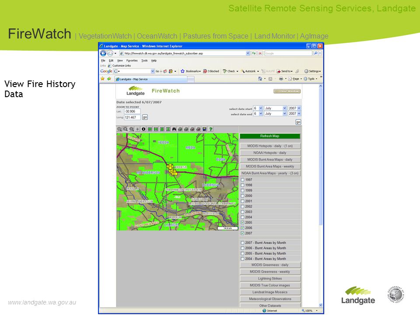Open the Edit menu
Viewport: 420px width, 315px height.
point(111,60)
